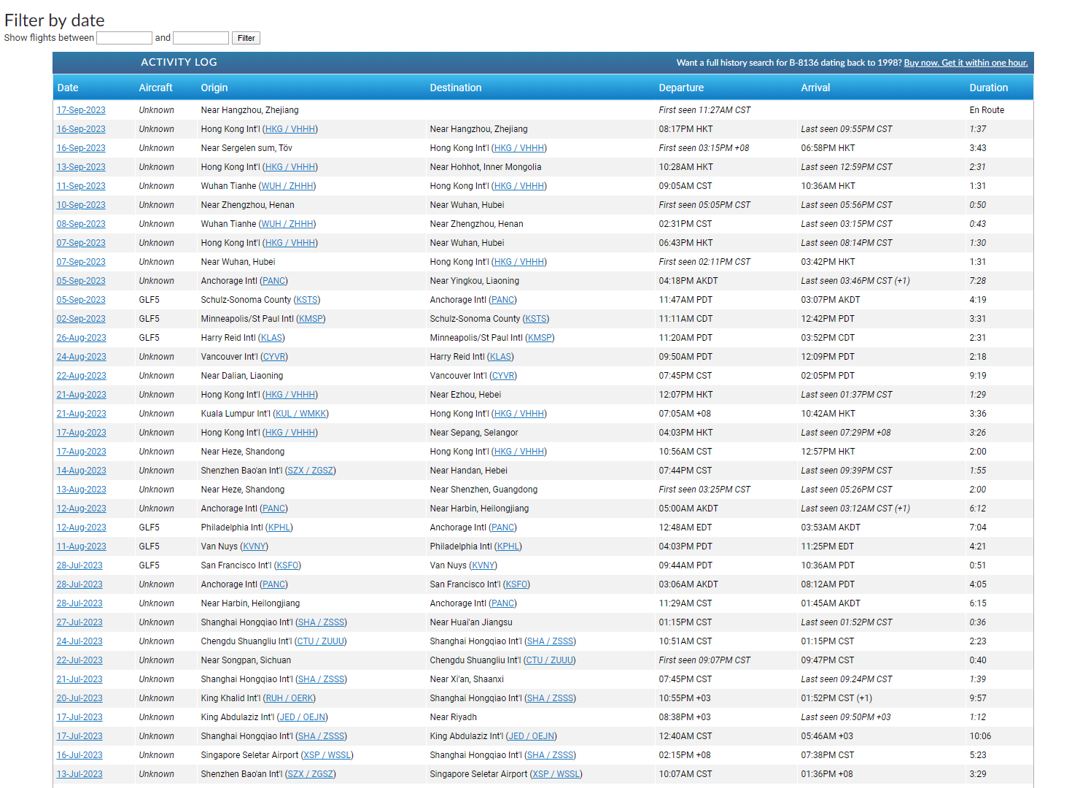Screen dimensions: 1072x788
Task: Open the 22-Aug-2023 flight link
Action: [82, 376]
